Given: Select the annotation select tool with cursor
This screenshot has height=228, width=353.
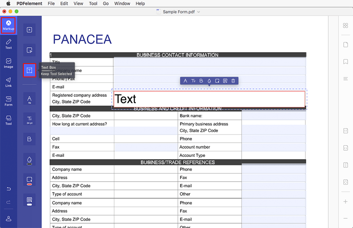Looking at the screenshot, I should point(29,50).
